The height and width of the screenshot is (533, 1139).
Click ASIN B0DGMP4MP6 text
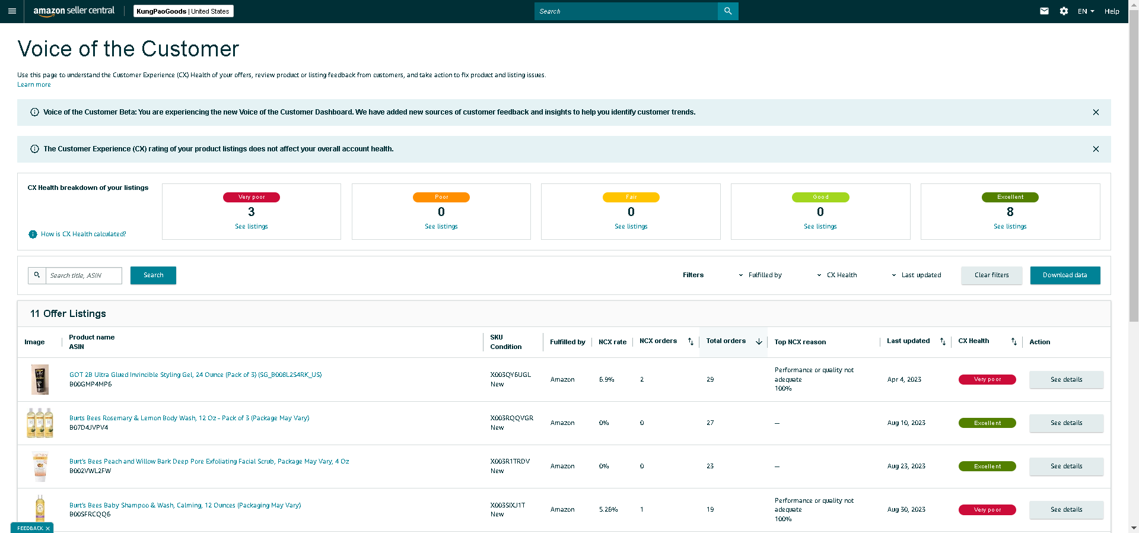(x=90, y=385)
